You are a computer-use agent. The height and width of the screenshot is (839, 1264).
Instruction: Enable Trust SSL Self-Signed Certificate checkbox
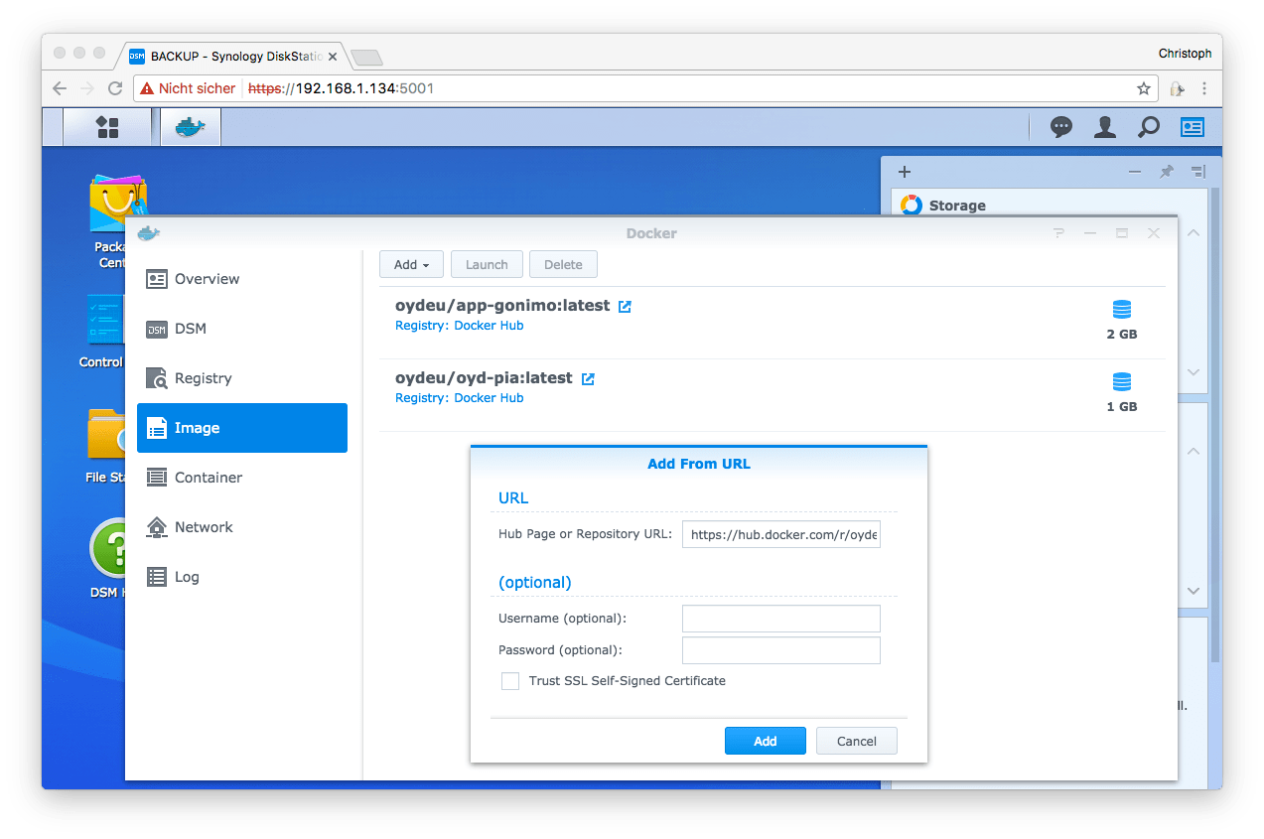tap(510, 681)
